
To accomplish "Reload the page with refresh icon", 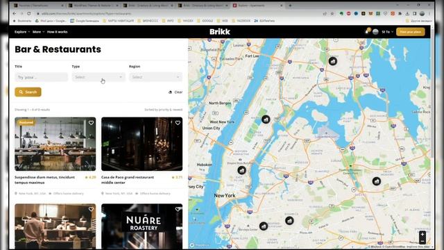I will click(x=29, y=13).
